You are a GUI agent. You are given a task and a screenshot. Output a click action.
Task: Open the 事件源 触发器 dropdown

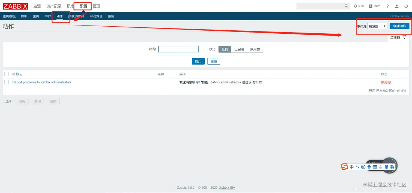(x=377, y=26)
